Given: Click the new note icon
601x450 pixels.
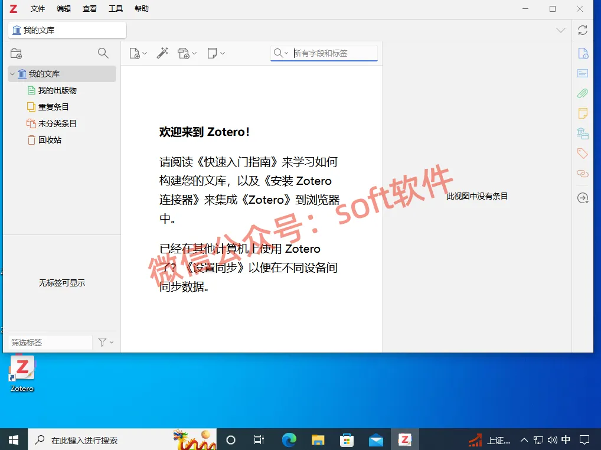Looking at the screenshot, I should [212, 53].
